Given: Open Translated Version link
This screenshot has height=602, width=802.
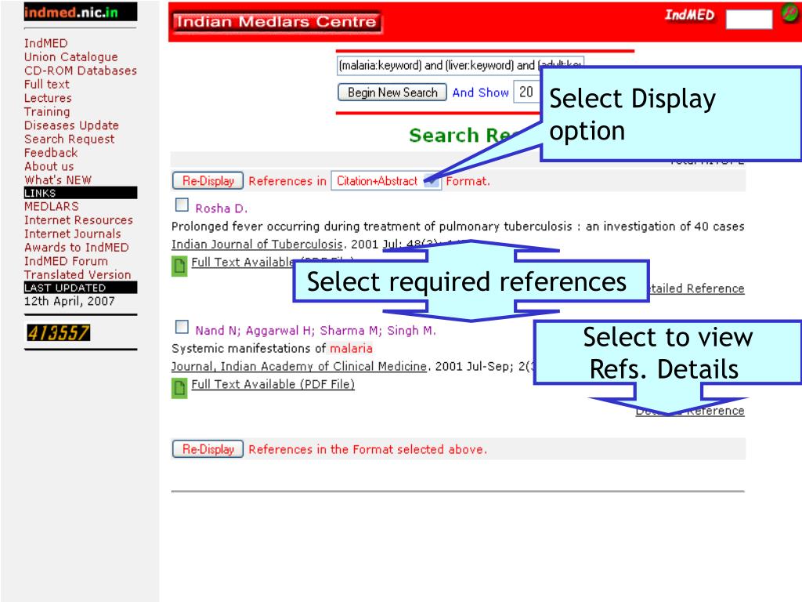Looking at the screenshot, I should (x=78, y=274).
